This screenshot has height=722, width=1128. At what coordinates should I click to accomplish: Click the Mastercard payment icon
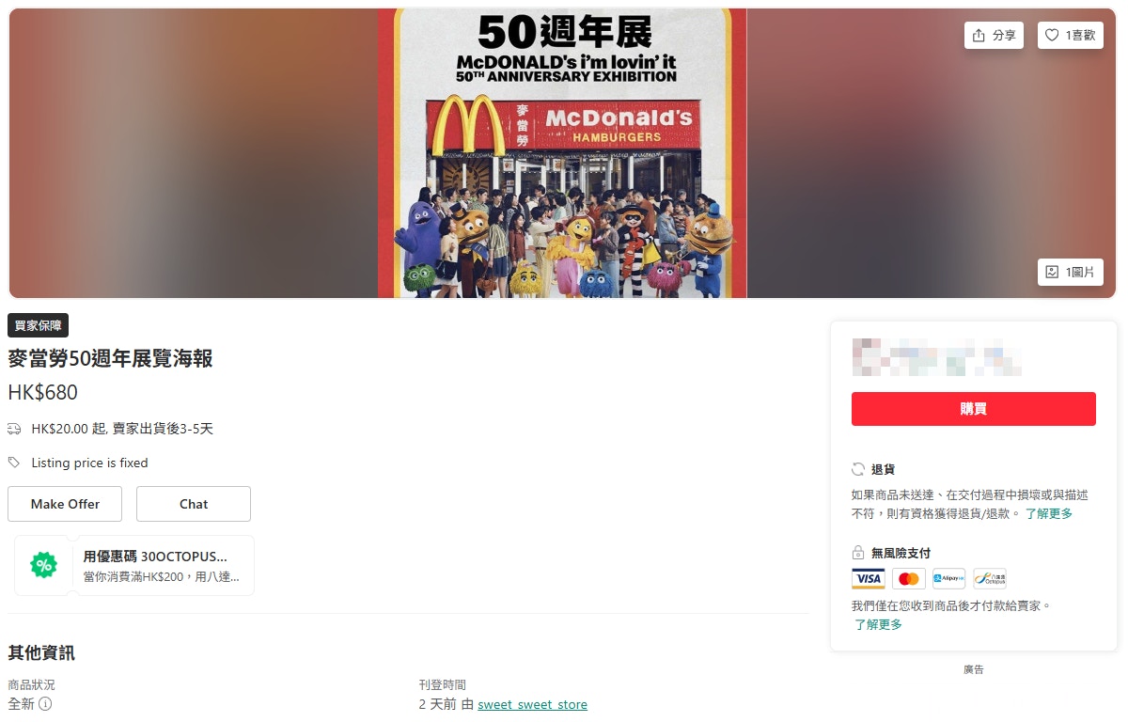[x=909, y=578]
